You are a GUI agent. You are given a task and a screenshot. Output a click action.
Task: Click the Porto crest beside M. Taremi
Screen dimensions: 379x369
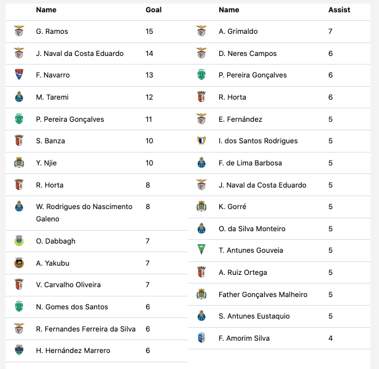pos(19,97)
